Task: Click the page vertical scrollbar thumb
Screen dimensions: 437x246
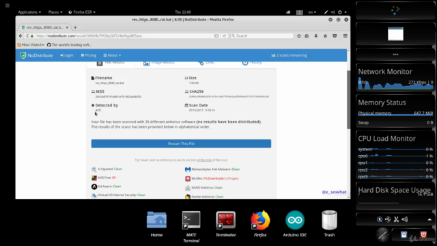Action: click(x=348, y=100)
